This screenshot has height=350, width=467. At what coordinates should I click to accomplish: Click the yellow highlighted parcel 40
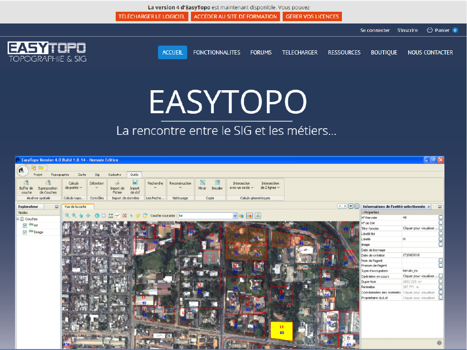click(282, 330)
